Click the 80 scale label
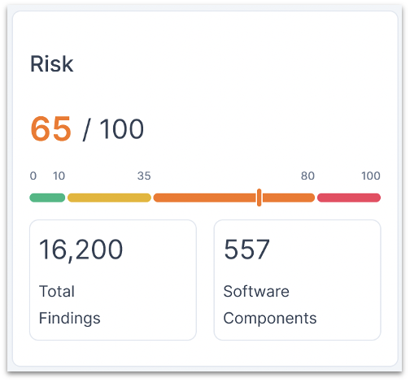 coord(307,176)
